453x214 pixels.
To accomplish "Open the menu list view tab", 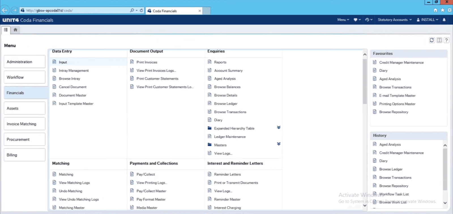I will coord(6,30).
